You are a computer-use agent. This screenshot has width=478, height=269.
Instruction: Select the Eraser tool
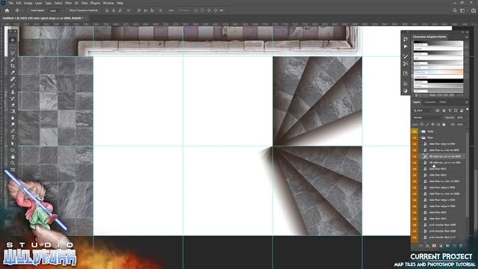(x=13, y=105)
